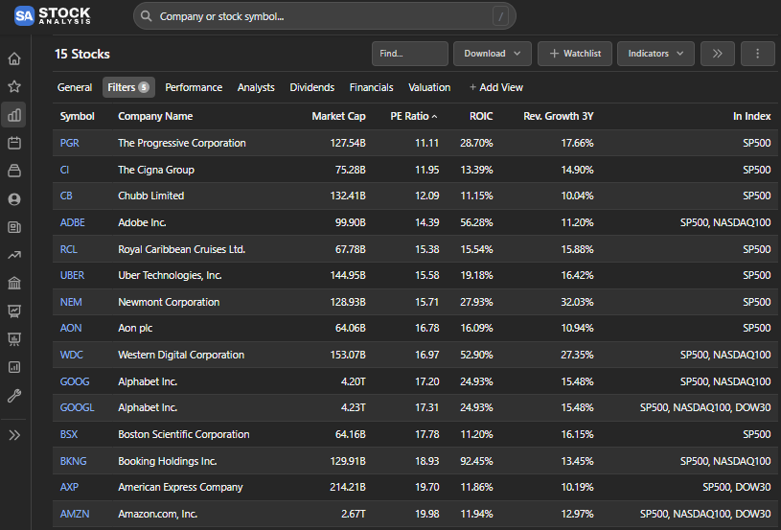Viewport: 781px width, 530px height.
Task: Click The Progressive Corporation company name
Action: 182,143
